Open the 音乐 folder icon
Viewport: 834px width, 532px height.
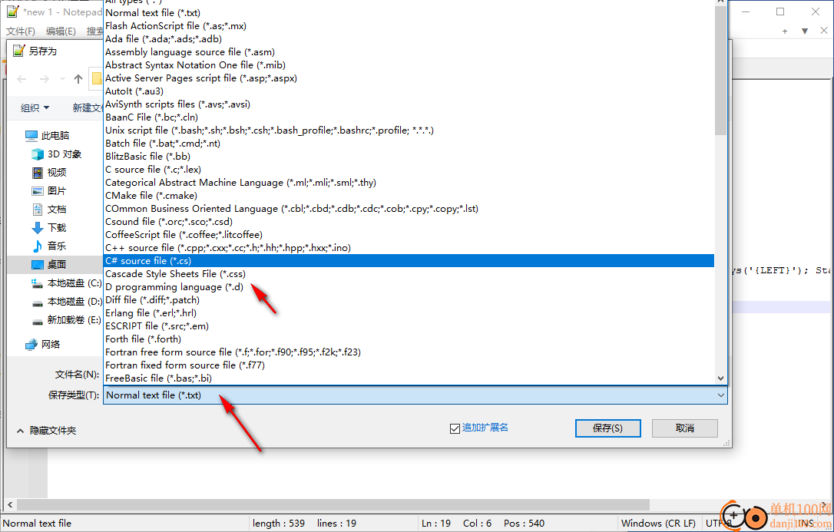[x=37, y=246]
